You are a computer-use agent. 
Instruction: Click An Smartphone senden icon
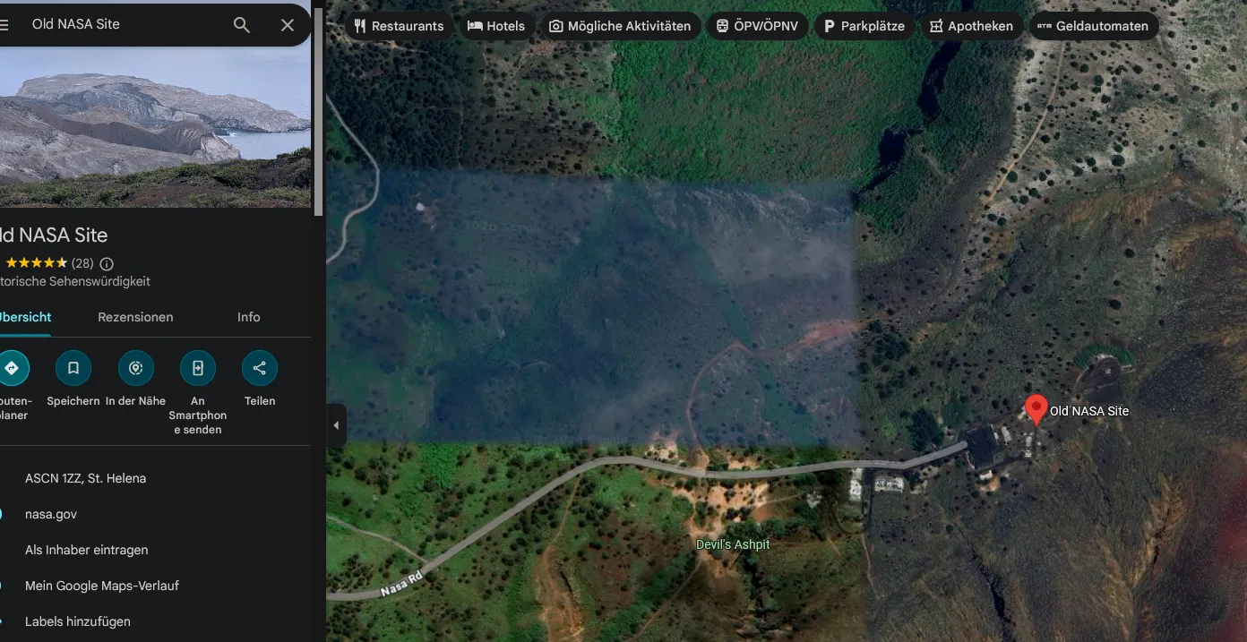click(198, 368)
